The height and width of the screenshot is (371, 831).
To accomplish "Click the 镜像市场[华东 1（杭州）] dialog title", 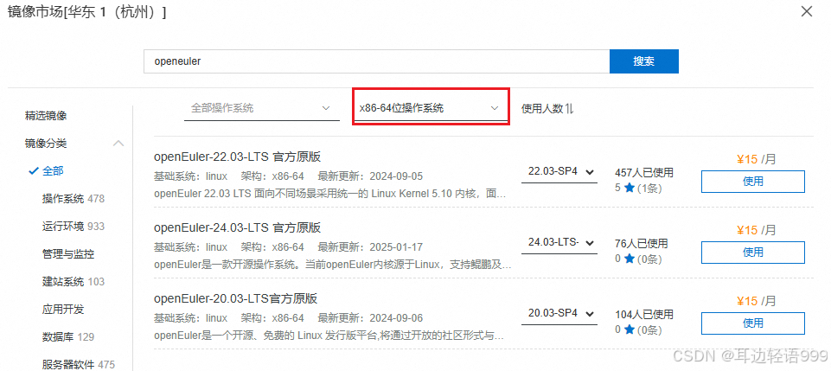I will tap(87, 12).
